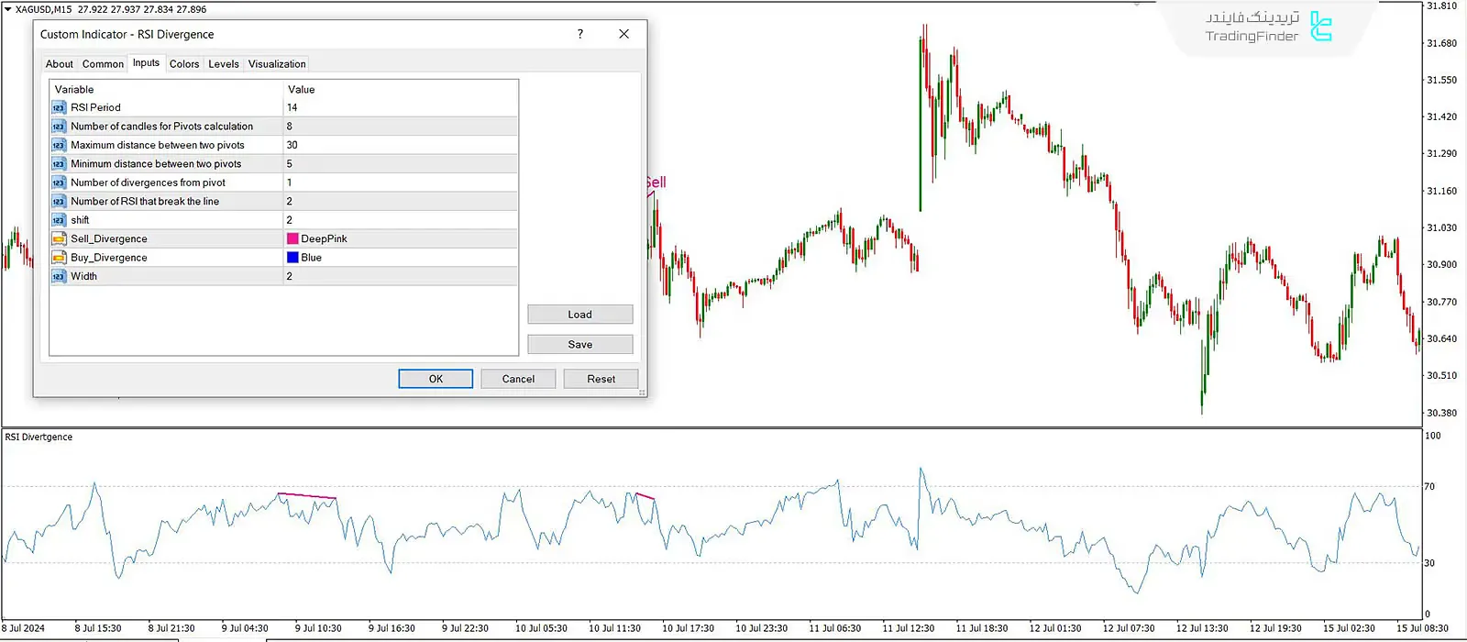
Task: Click the shift variable icon
Action: [x=59, y=220]
